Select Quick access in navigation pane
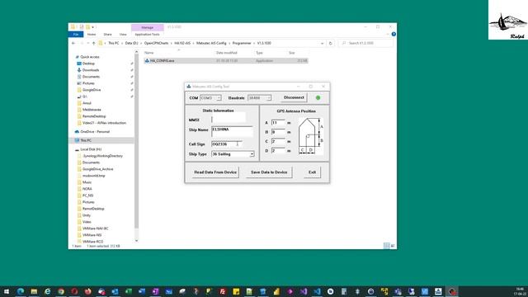Screen dimensions: 528x297 (x=90, y=57)
